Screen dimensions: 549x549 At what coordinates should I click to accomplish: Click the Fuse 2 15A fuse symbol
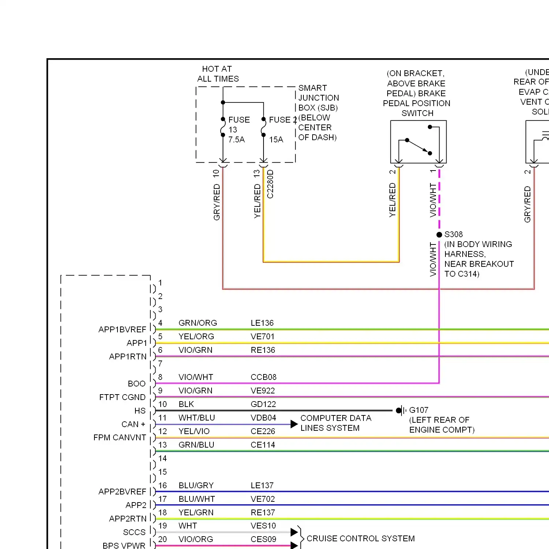264,127
